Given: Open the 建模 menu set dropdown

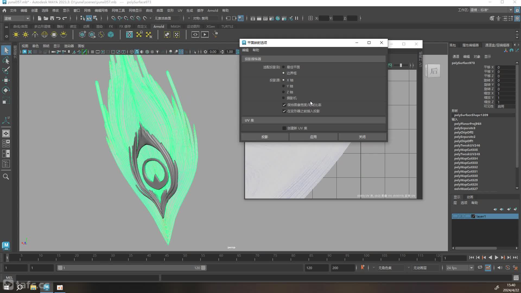Looking at the screenshot, I should point(17,18).
